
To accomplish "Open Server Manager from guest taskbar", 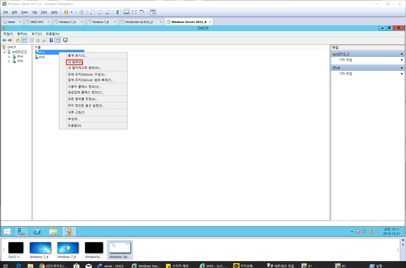I will point(21,231).
